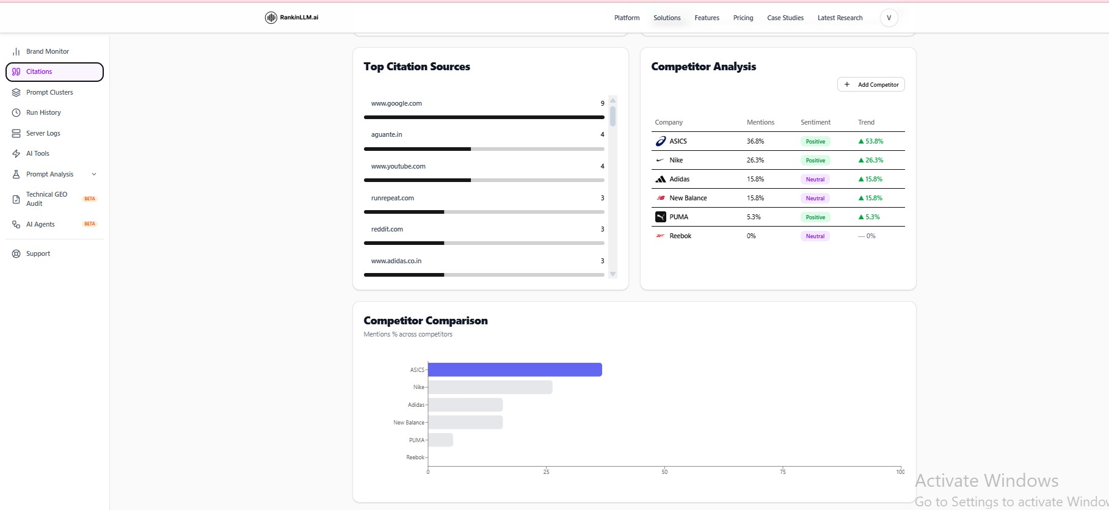Click scroll-up arrow in Top Citation Sources
The height and width of the screenshot is (510, 1109).
[613, 100]
